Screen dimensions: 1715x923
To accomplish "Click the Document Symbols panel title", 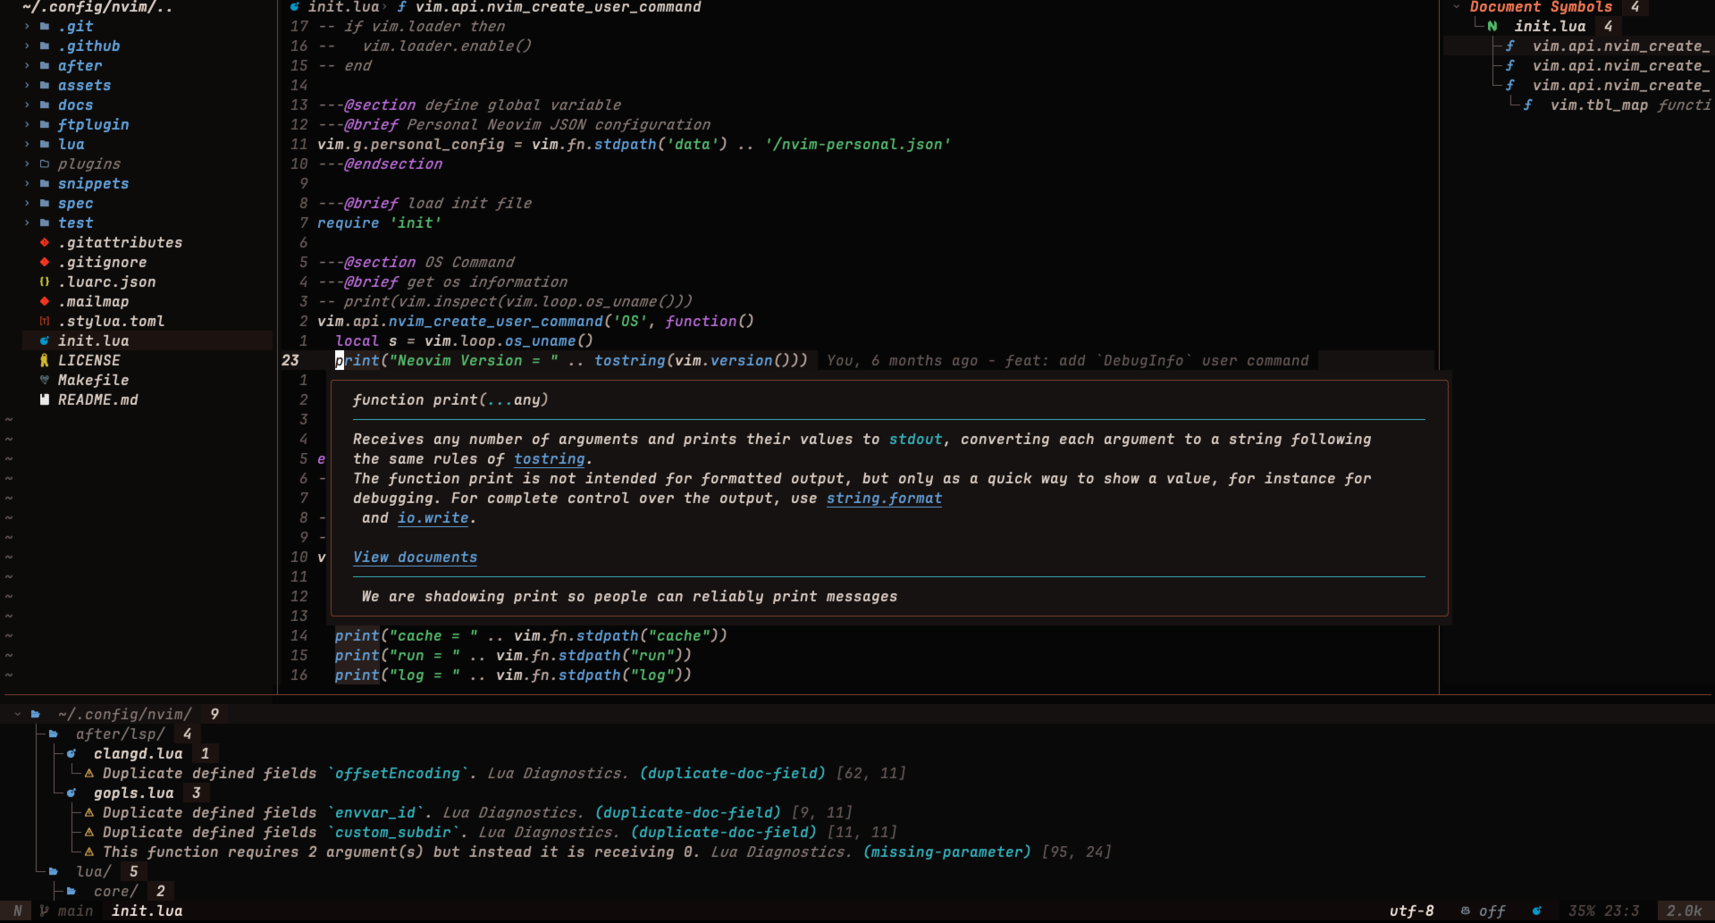I will pos(1542,7).
